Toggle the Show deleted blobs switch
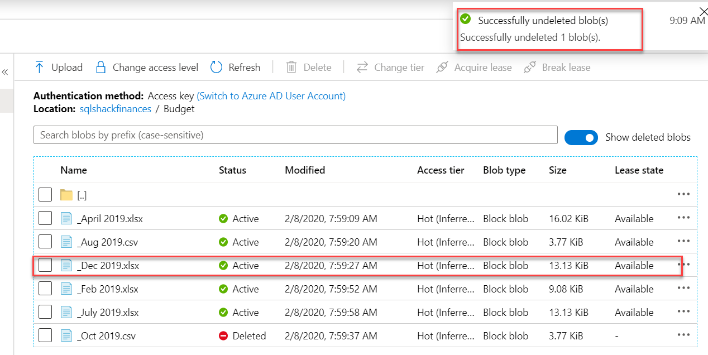The height and width of the screenshot is (355, 708). [581, 137]
